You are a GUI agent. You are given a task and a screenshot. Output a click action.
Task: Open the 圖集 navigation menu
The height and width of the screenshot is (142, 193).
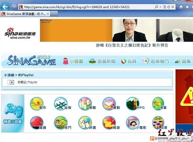pos(183,61)
